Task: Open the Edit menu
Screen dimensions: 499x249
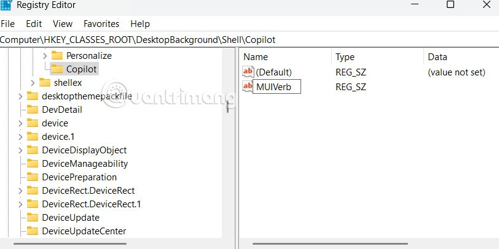Action: [34, 24]
